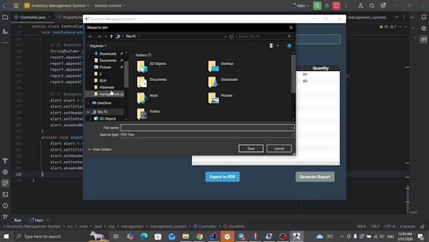Open the Run tool window tab label

tap(18, 220)
